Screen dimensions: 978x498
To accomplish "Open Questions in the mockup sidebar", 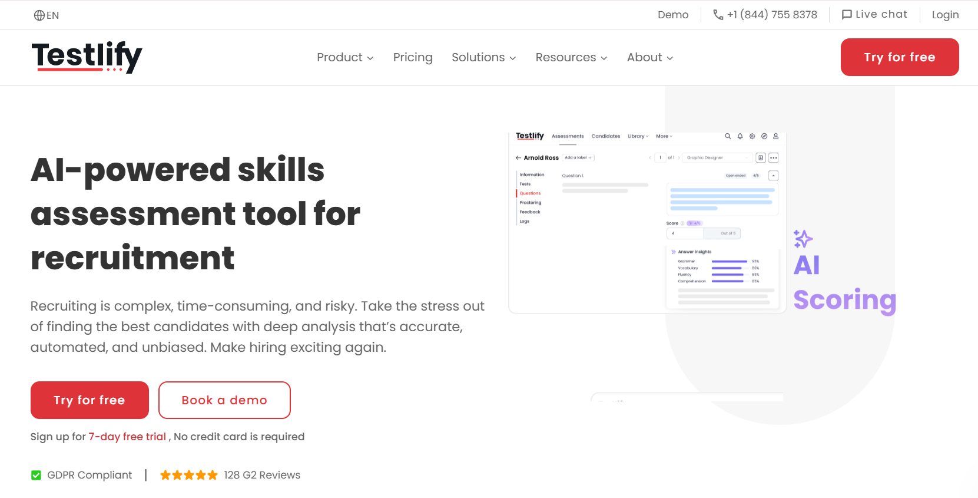I will (x=530, y=193).
